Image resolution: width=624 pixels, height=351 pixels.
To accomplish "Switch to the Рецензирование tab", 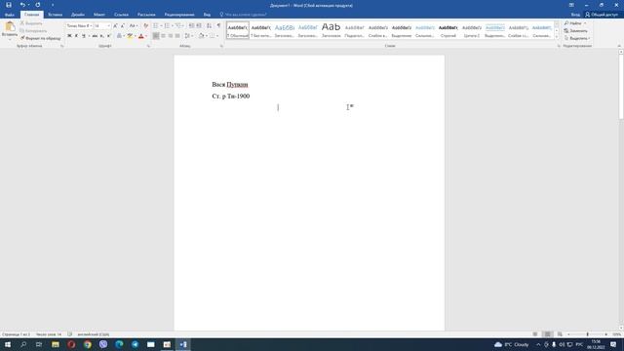I will pyautogui.click(x=179, y=15).
